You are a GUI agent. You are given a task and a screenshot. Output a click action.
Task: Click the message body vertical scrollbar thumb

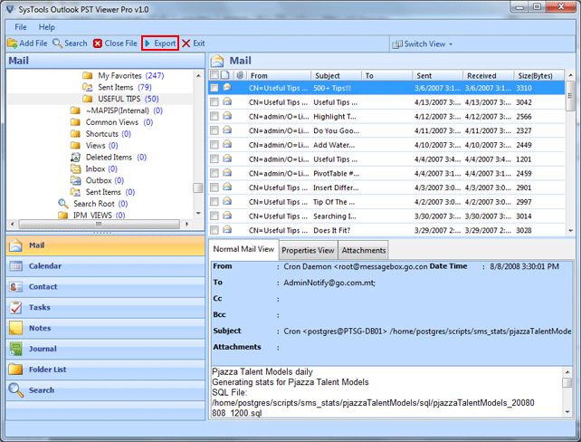click(567, 382)
